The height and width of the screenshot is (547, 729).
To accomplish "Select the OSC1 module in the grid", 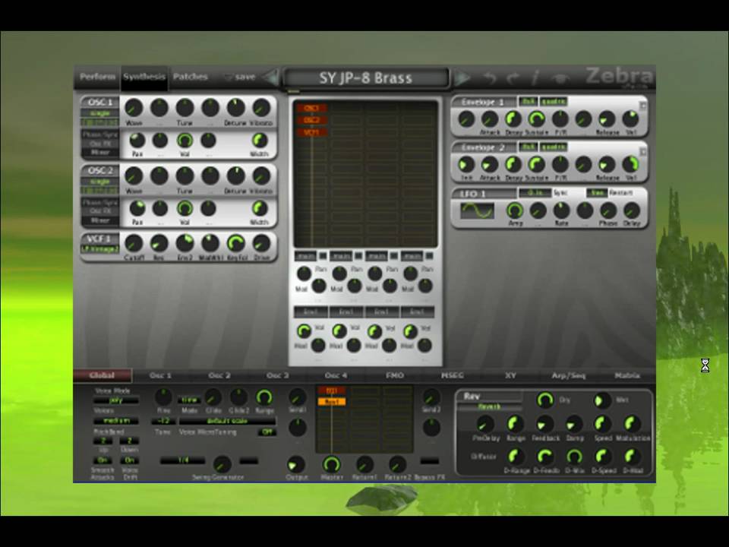I will pyautogui.click(x=311, y=108).
